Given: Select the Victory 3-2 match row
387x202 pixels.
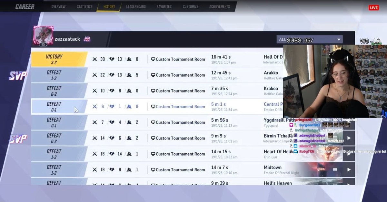Looking at the screenshot, I should point(193,59).
